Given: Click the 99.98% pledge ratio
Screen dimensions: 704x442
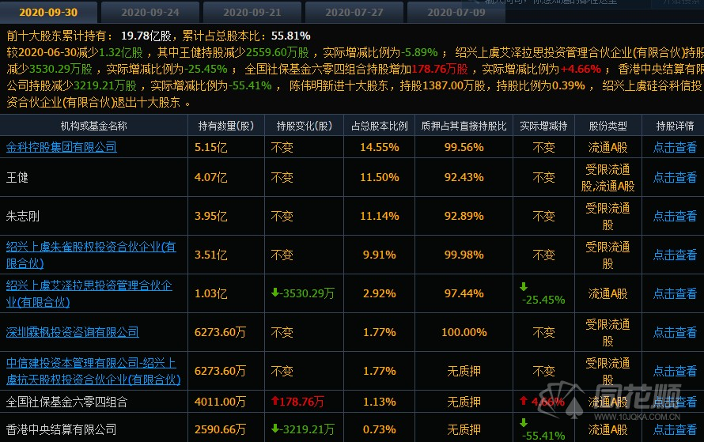Looking at the screenshot, I should click(x=464, y=255).
